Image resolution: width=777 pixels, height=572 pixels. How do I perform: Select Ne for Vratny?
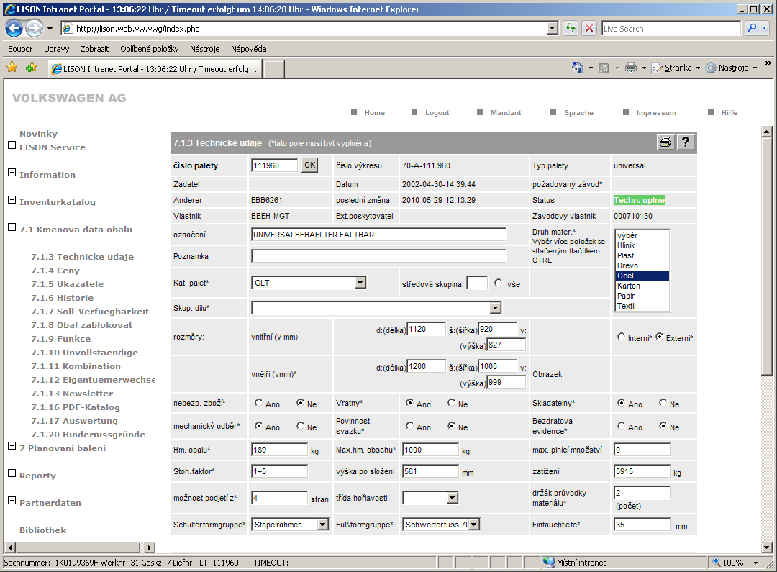tap(451, 403)
